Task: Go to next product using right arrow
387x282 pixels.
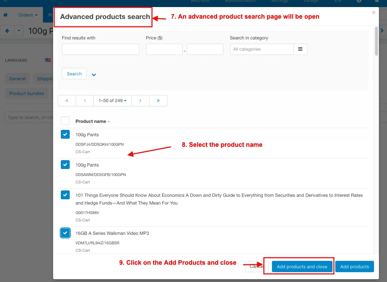Action: (382, 31)
